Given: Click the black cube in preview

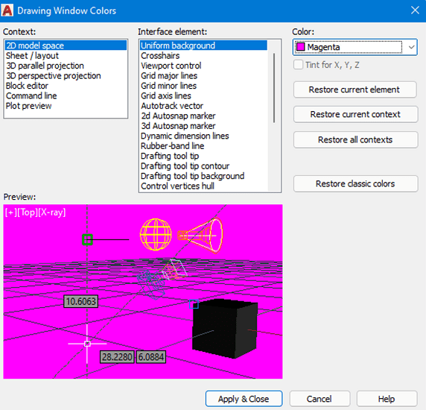Looking at the screenshot, I should (225, 329).
